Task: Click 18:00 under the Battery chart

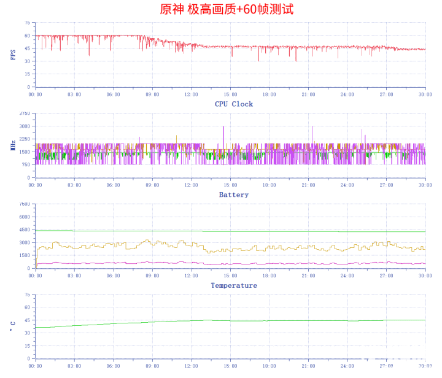Action: 269,276
